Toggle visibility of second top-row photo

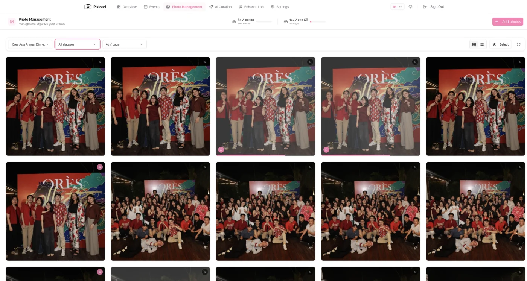[x=205, y=62]
